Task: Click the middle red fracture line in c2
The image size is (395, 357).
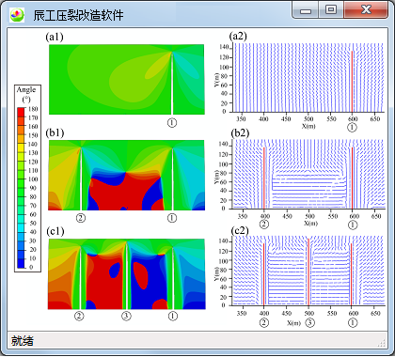Action: click(x=308, y=272)
